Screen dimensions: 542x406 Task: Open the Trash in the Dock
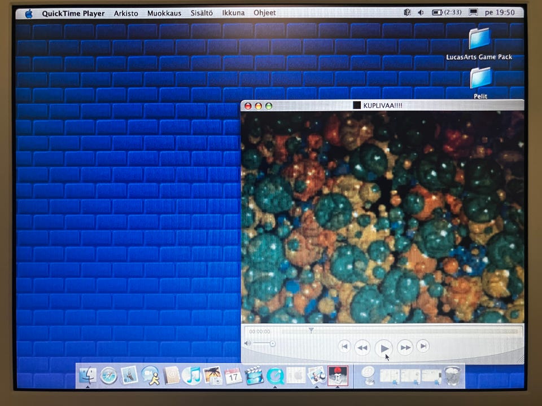[452, 376]
